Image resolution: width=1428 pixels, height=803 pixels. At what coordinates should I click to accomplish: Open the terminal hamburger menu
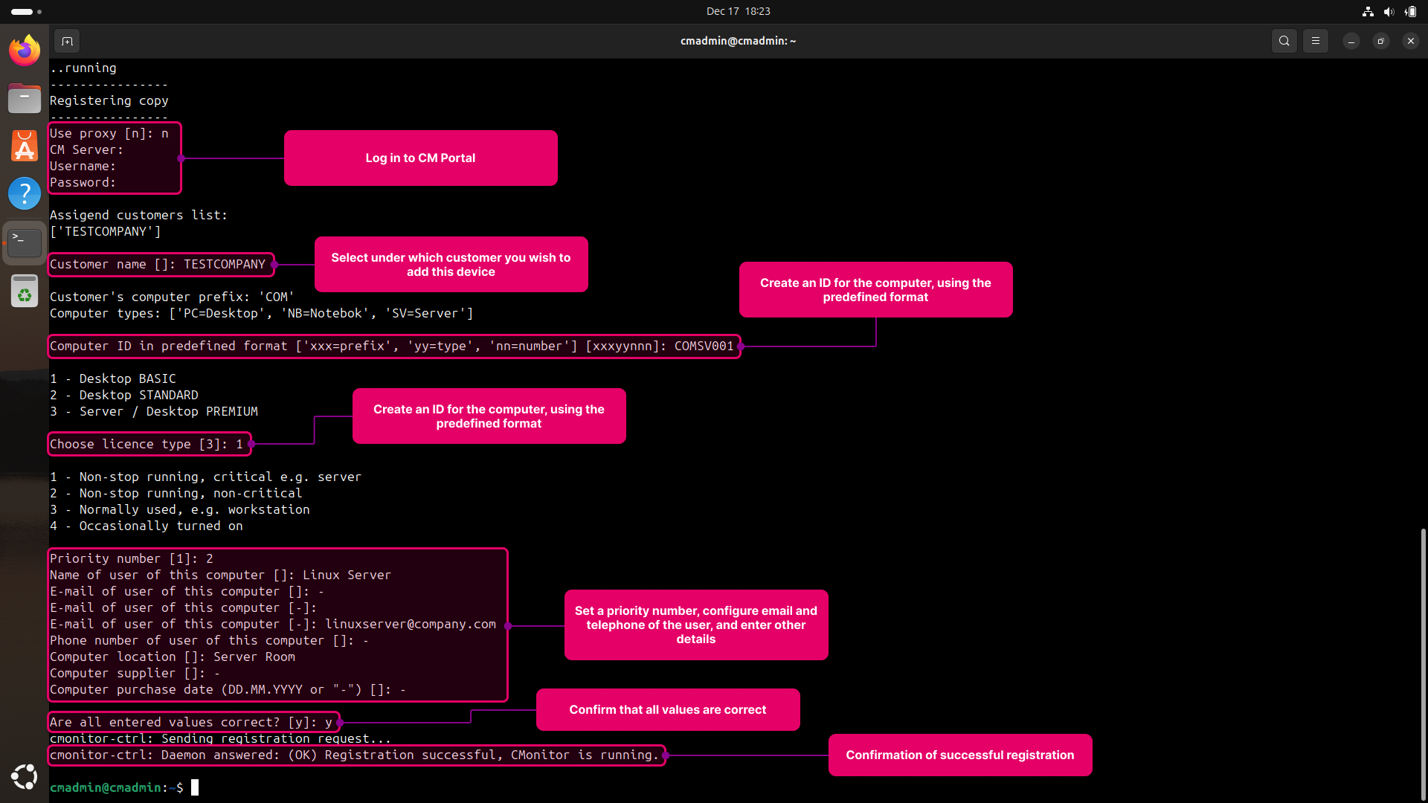(1316, 41)
